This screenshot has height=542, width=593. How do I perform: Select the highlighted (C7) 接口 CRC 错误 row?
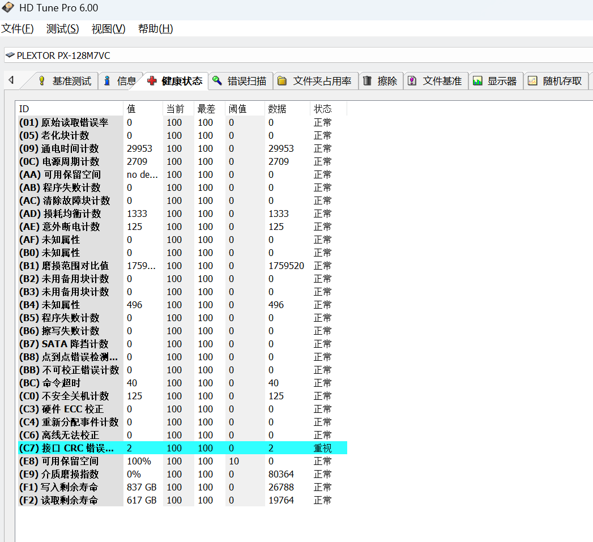(182, 448)
